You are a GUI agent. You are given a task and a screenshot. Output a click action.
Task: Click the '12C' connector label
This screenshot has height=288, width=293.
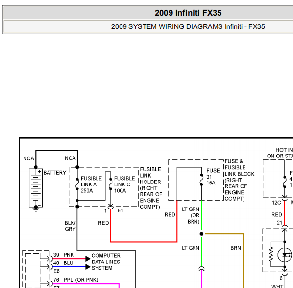(276, 203)
